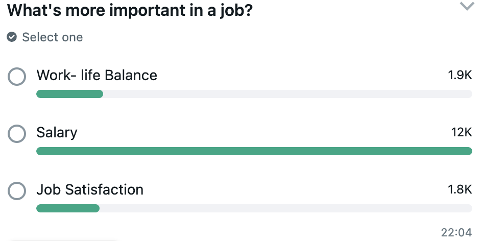Open the chevron menu beside the poll title

pyautogui.click(x=467, y=6)
